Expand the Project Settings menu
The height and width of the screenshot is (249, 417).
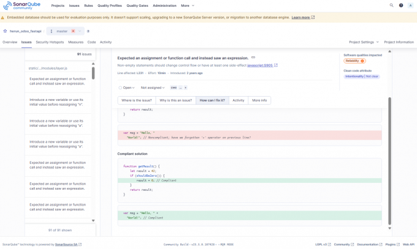pos(363,42)
